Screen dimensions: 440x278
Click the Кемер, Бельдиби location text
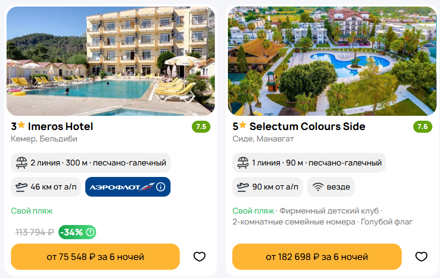44,139
